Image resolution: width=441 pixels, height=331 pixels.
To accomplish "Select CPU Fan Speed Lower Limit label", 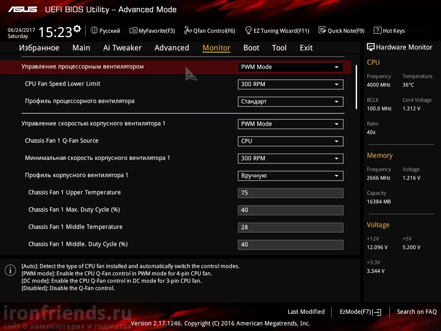I will click(x=62, y=84).
